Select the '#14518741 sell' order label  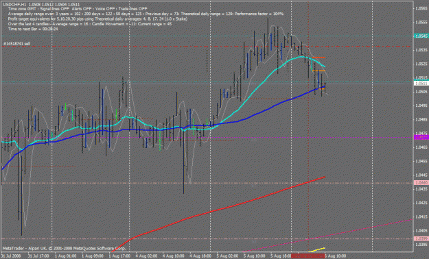(x=17, y=44)
